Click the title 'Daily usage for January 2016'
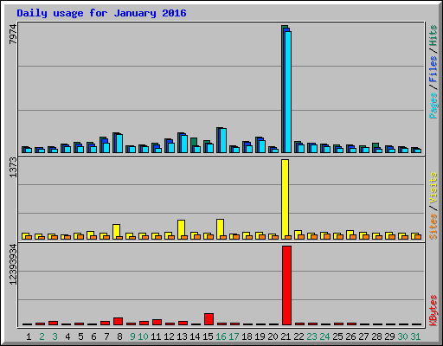The width and height of the screenshot is (443, 346). point(101,13)
